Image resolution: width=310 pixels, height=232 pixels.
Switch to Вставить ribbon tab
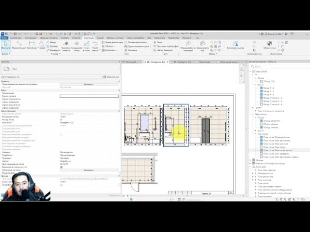[x=77, y=38]
